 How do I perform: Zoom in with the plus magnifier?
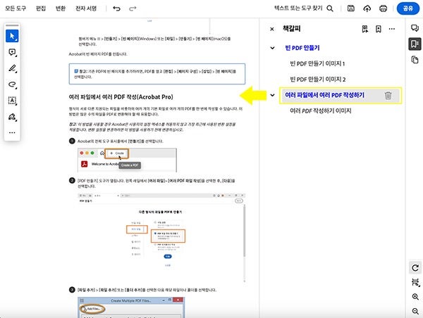pos(415,297)
